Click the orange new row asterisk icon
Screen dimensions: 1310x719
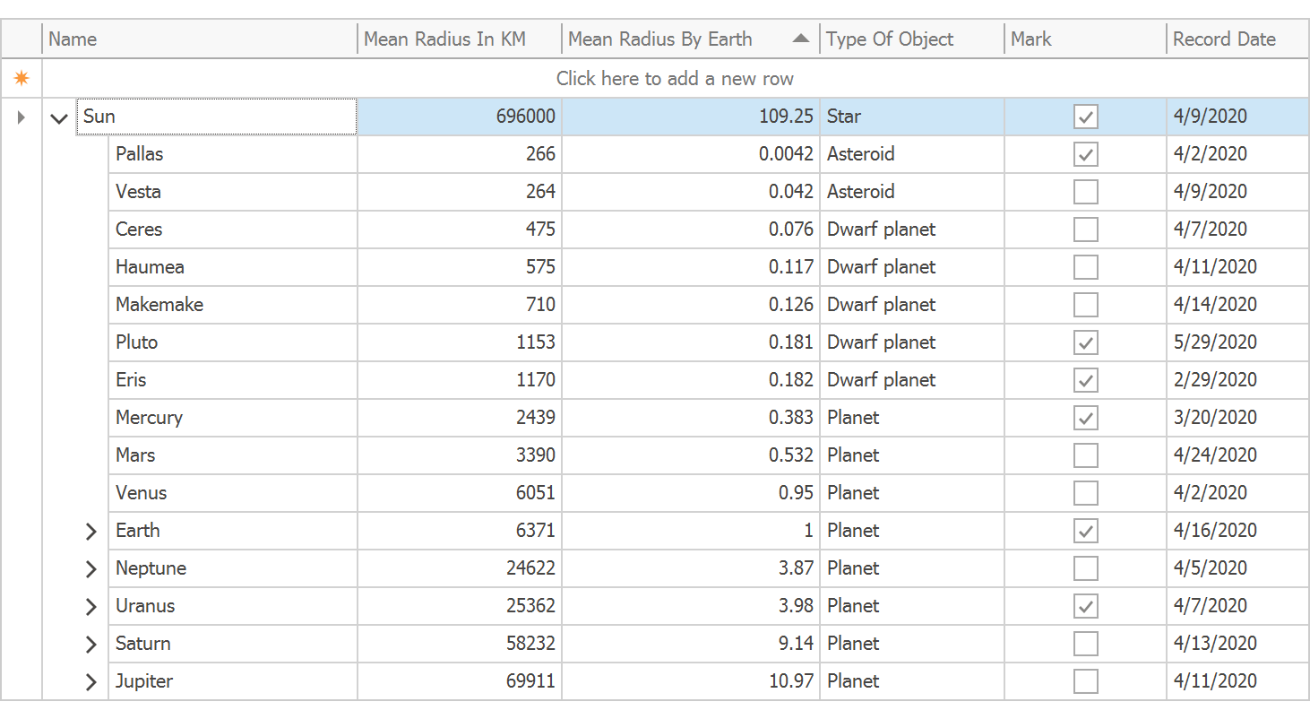(x=22, y=79)
